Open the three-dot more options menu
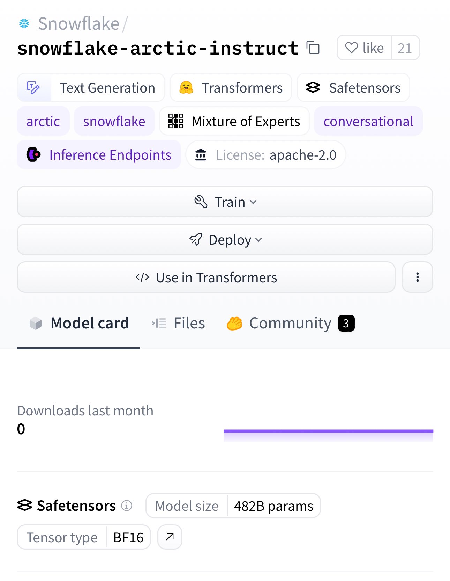The height and width of the screenshot is (581, 450). coord(418,277)
